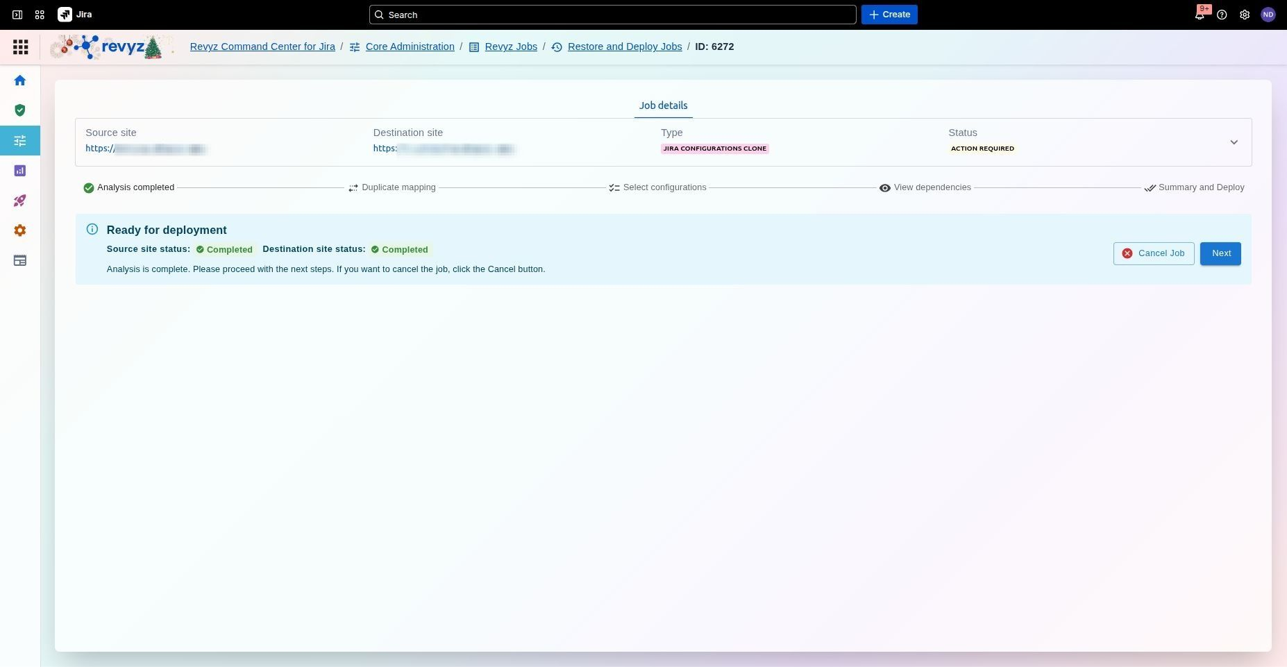
Task: Click the Cancel Job button
Action: point(1153,253)
